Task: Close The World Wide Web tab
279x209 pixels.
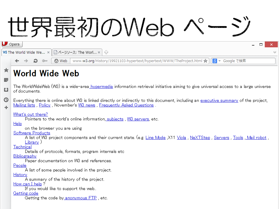Action: pos(48,53)
